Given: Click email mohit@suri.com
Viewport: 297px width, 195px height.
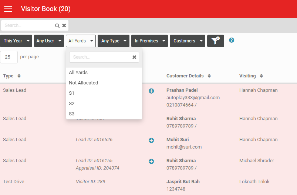Looking at the screenshot, I should [x=184, y=147].
